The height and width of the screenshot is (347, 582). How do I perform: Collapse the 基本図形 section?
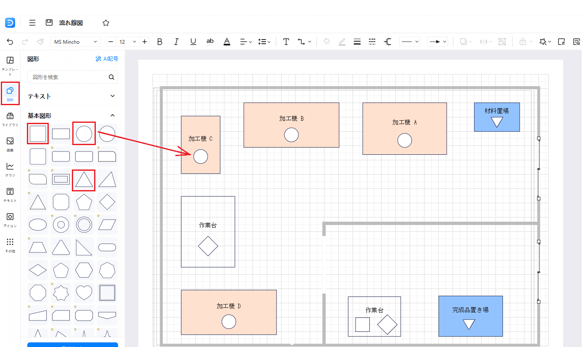(112, 115)
